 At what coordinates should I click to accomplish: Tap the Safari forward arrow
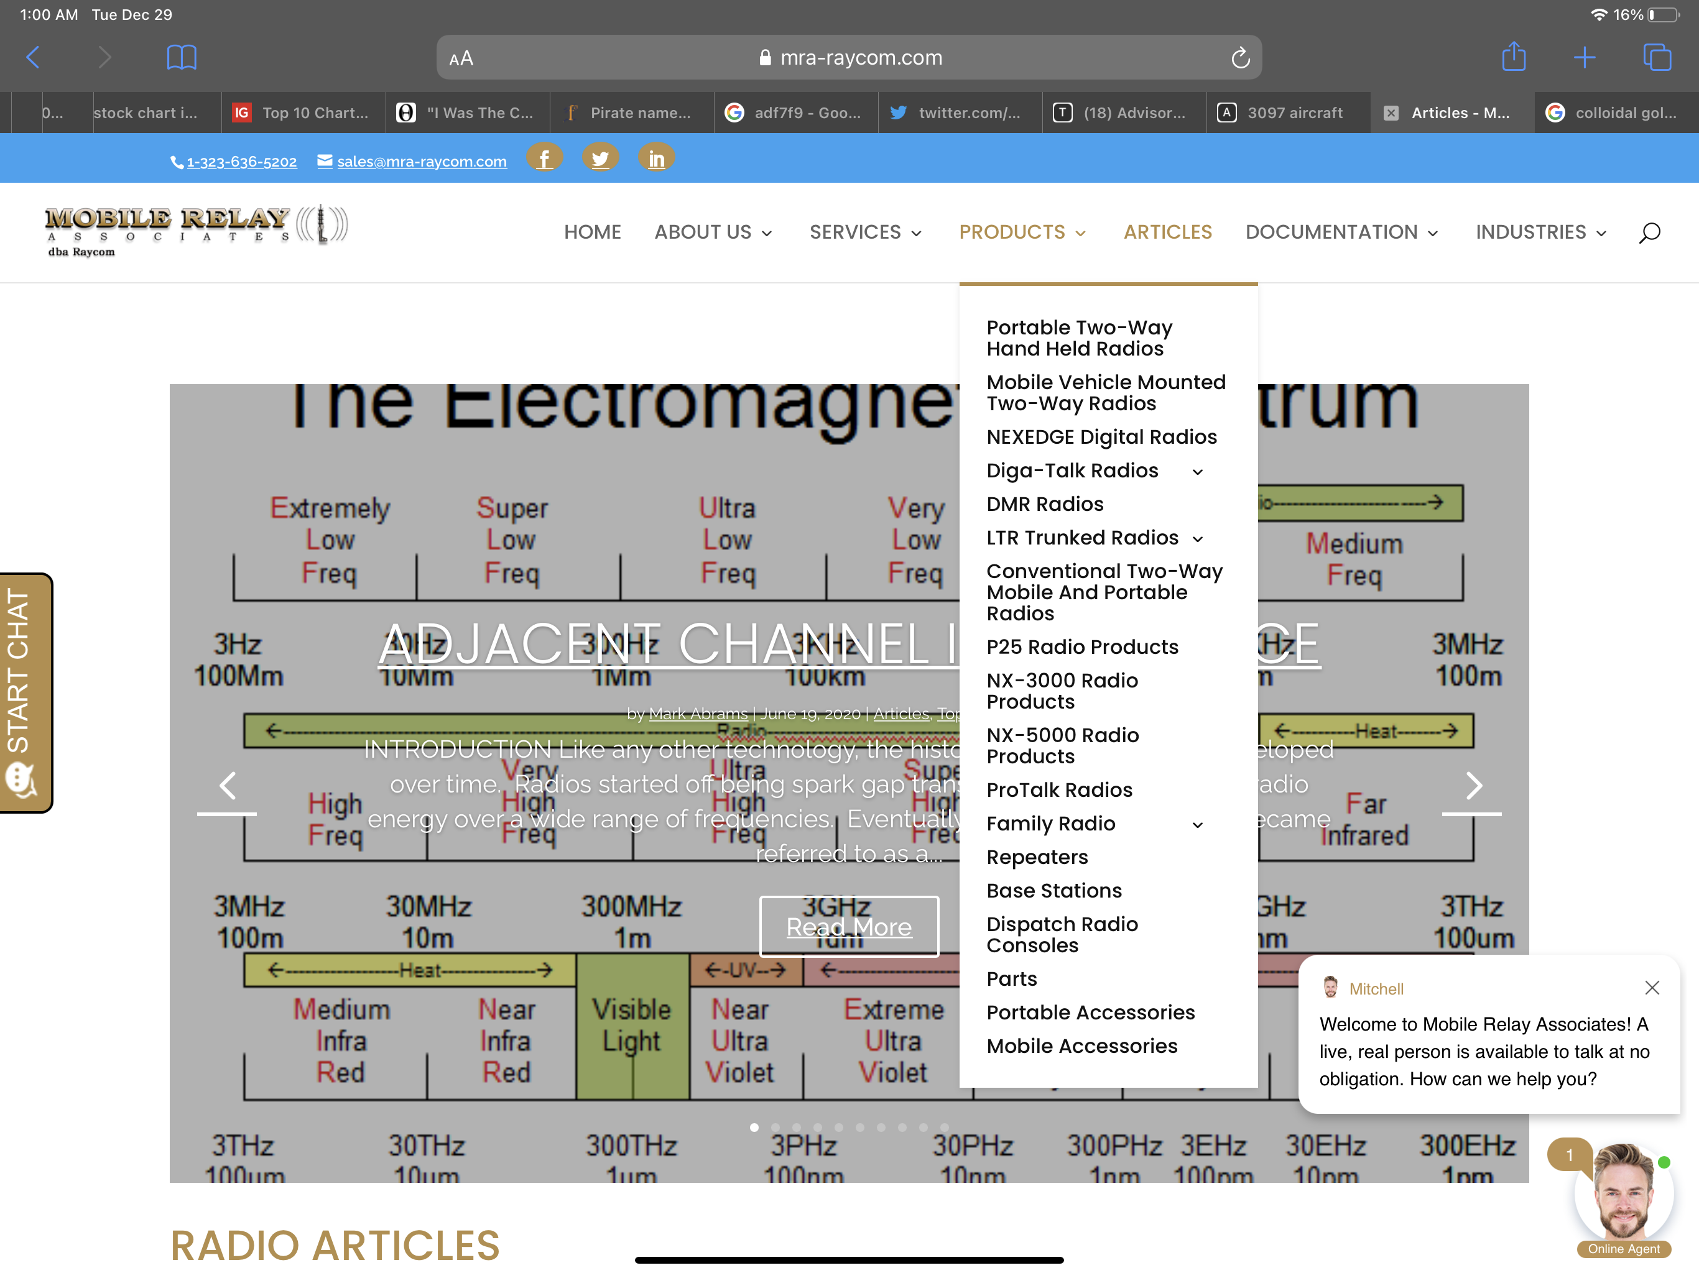point(105,57)
